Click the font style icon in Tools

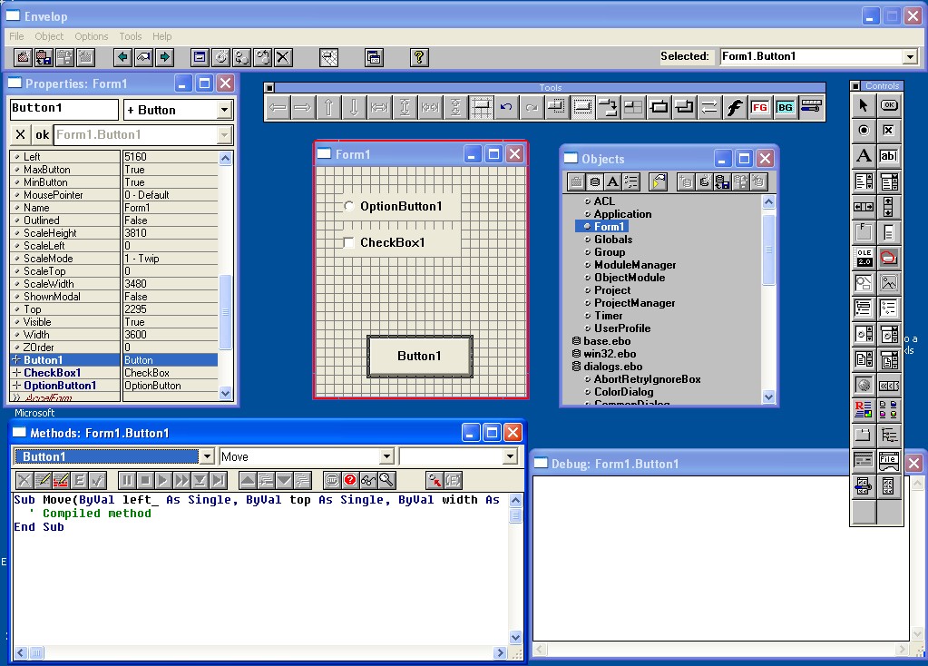pyautogui.click(x=735, y=107)
